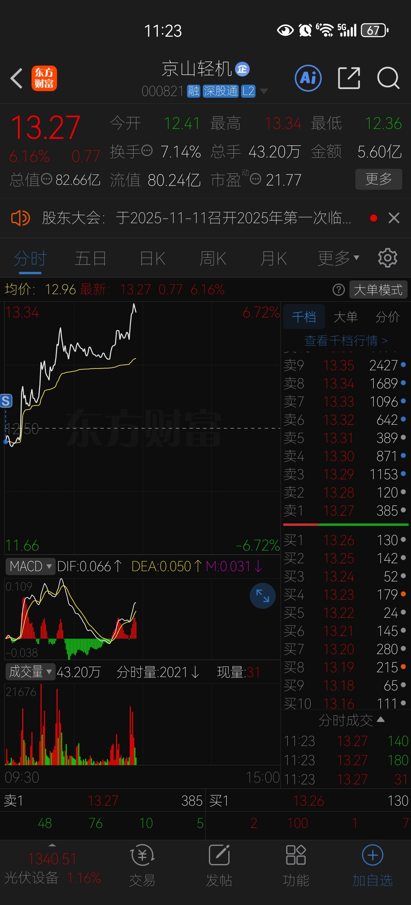Open the 股东大会 announcement text
The image size is (411, 905).
coord(197,218)
